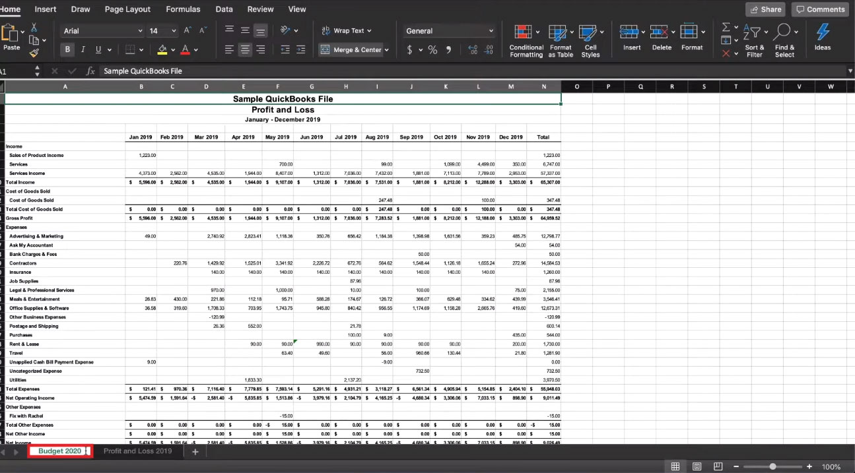This screenshot has height=473, width=855.
Task: Open the Profit and Loss 2019 sheet
Action: click(137, 451)
